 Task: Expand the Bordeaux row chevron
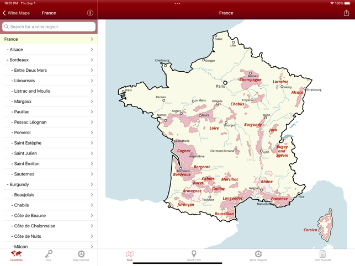[x=92, y=60]
